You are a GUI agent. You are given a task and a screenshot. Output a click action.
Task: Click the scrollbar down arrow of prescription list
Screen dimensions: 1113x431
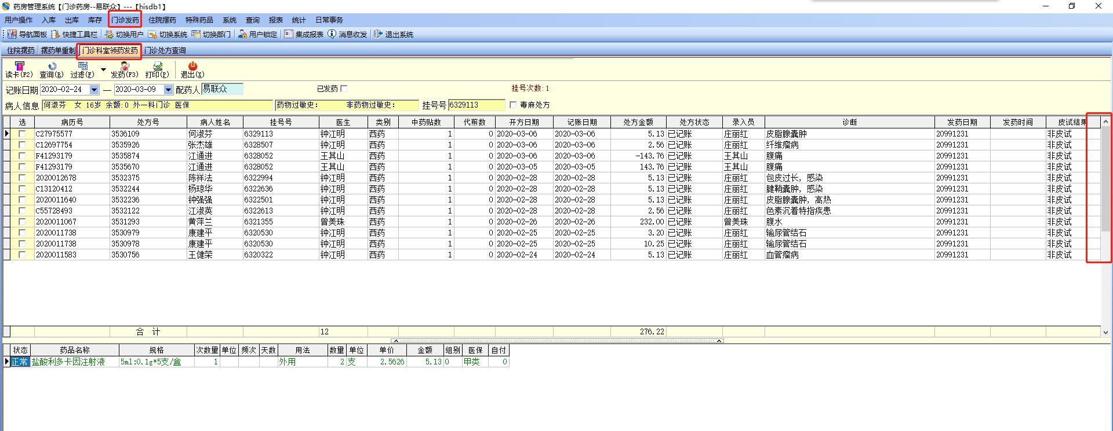pyautogui.click(x=1105, y=332)
